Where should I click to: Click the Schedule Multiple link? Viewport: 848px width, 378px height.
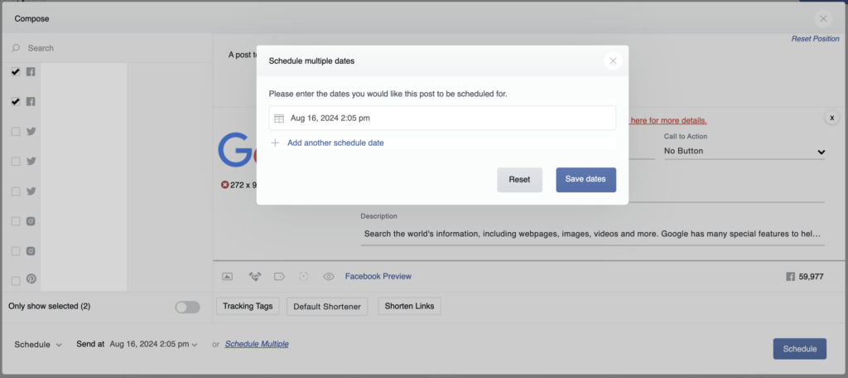point(257,344)
